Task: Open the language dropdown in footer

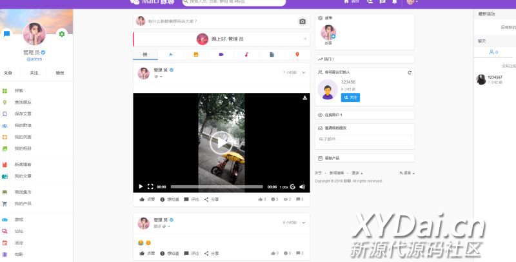Action: click(x=407, y=173)
